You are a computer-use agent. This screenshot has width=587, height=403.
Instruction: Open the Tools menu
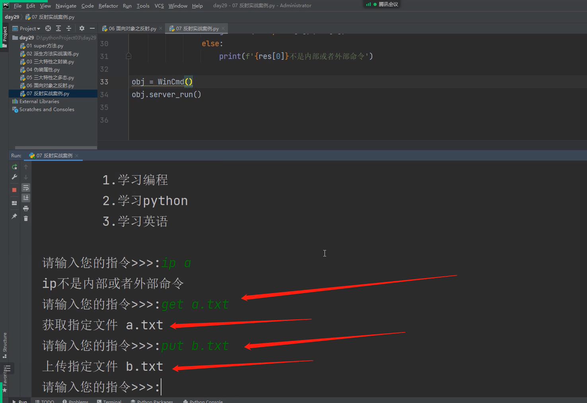pos(143,6)
